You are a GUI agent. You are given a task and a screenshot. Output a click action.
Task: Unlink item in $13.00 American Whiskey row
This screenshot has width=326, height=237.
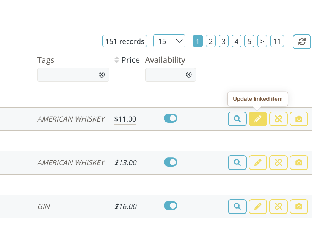[x=278, y=162]
